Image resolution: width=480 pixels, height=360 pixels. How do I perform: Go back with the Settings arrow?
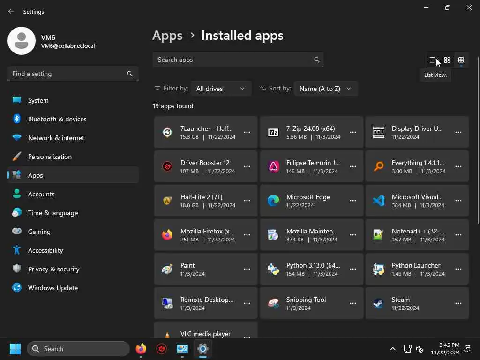(11, 11)
